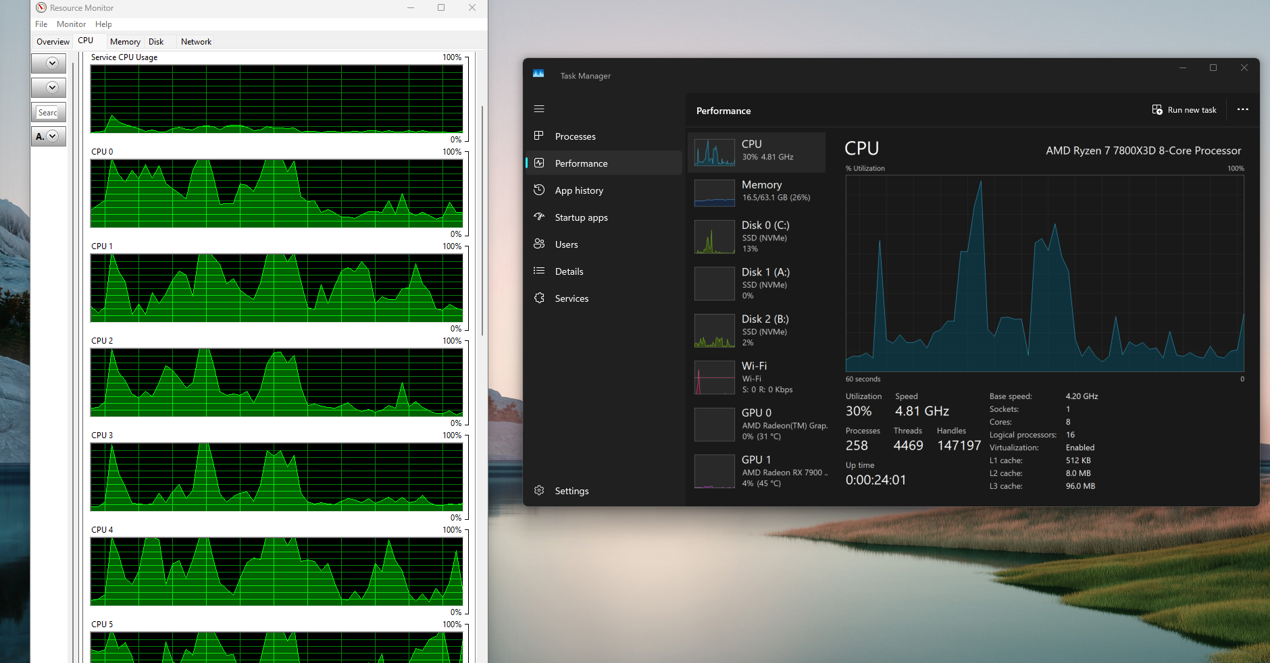The width and height of the screenshot is (1270, 663).
Task: Select GPU 1 in the performance list
Action: [x=757, y=471]
